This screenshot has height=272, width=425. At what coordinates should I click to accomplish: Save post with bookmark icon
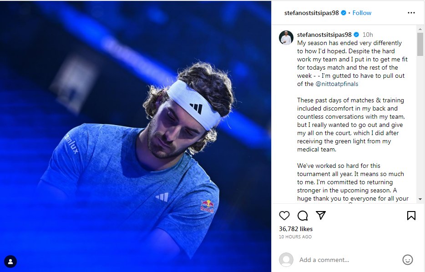(411, 216)
